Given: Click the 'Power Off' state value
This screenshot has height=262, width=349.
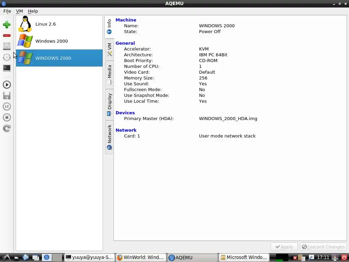Looking at the screenshot, I should pos(210,32).
